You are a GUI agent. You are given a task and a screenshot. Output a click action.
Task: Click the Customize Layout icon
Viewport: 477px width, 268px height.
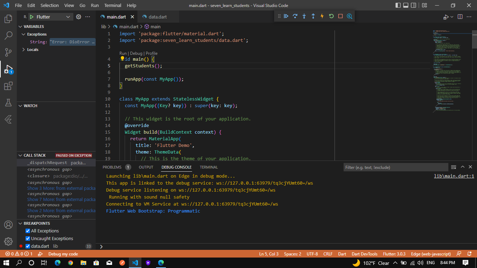point(424,5)
